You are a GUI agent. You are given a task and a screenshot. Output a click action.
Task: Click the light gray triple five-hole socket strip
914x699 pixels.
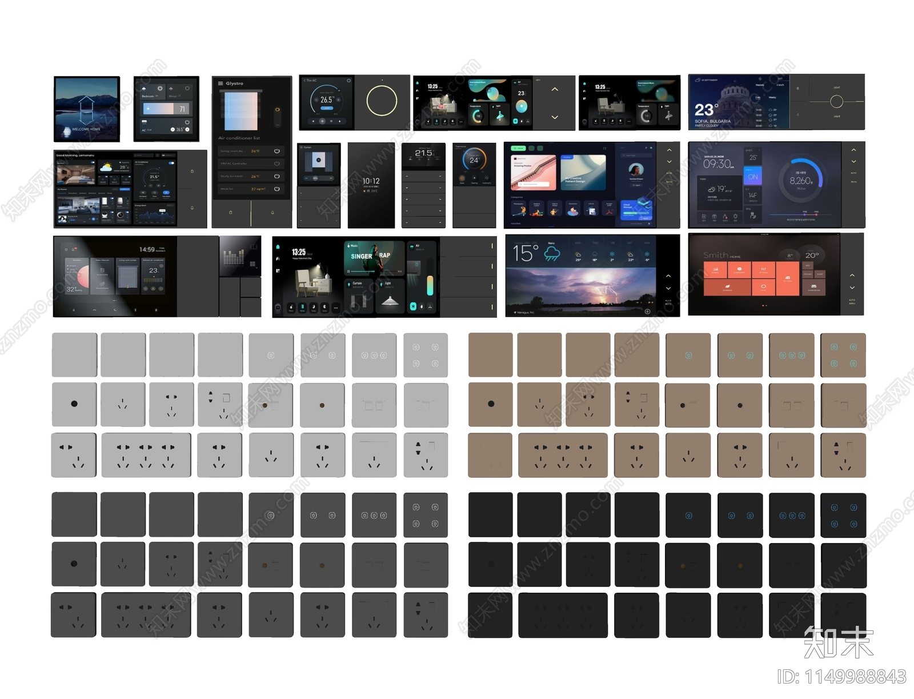click(x=146, y=455)
